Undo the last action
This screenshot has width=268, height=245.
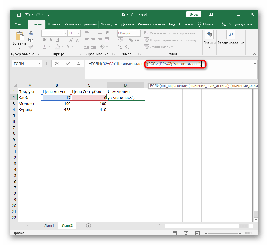click(x=28, y=14)
